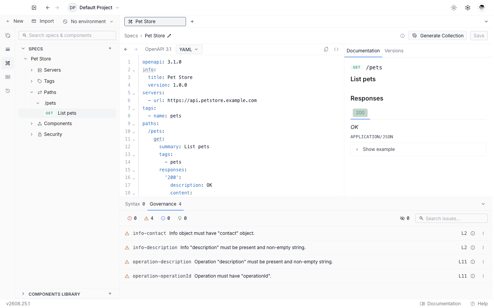The image size is (494, 308).
Task: Open more options for operation-description issue
Action: point(483,262)
